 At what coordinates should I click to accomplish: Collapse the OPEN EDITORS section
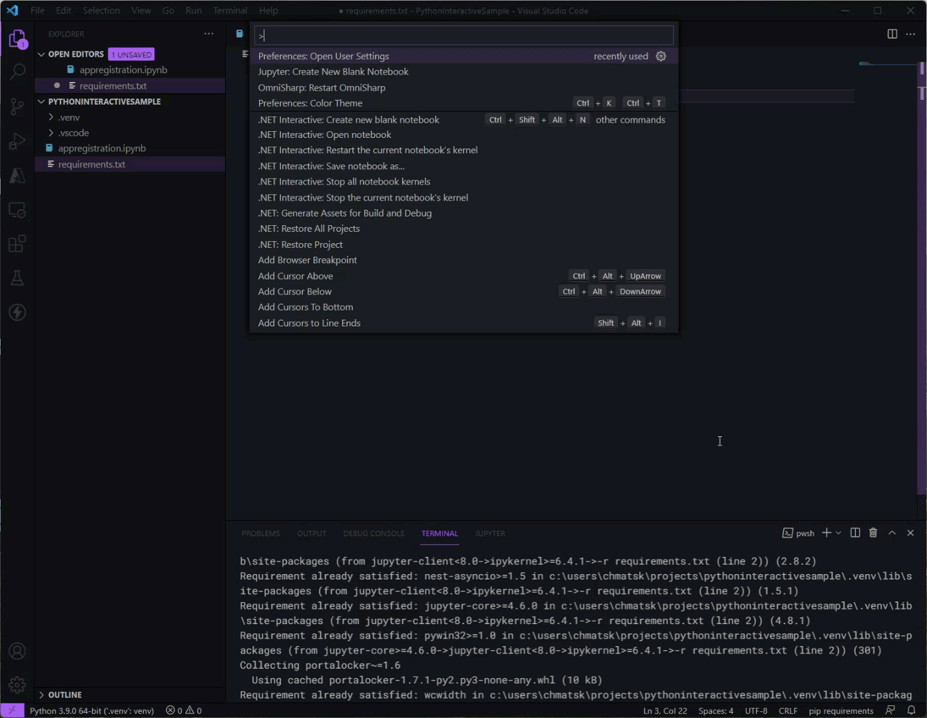75,54
